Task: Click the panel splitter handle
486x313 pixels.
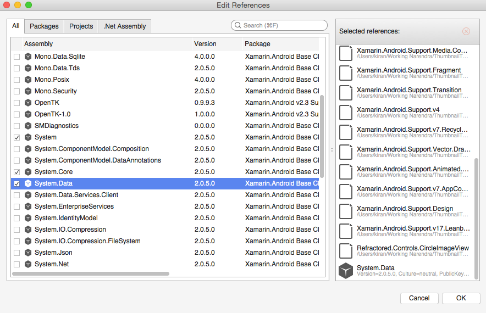Action: (332, 150)
